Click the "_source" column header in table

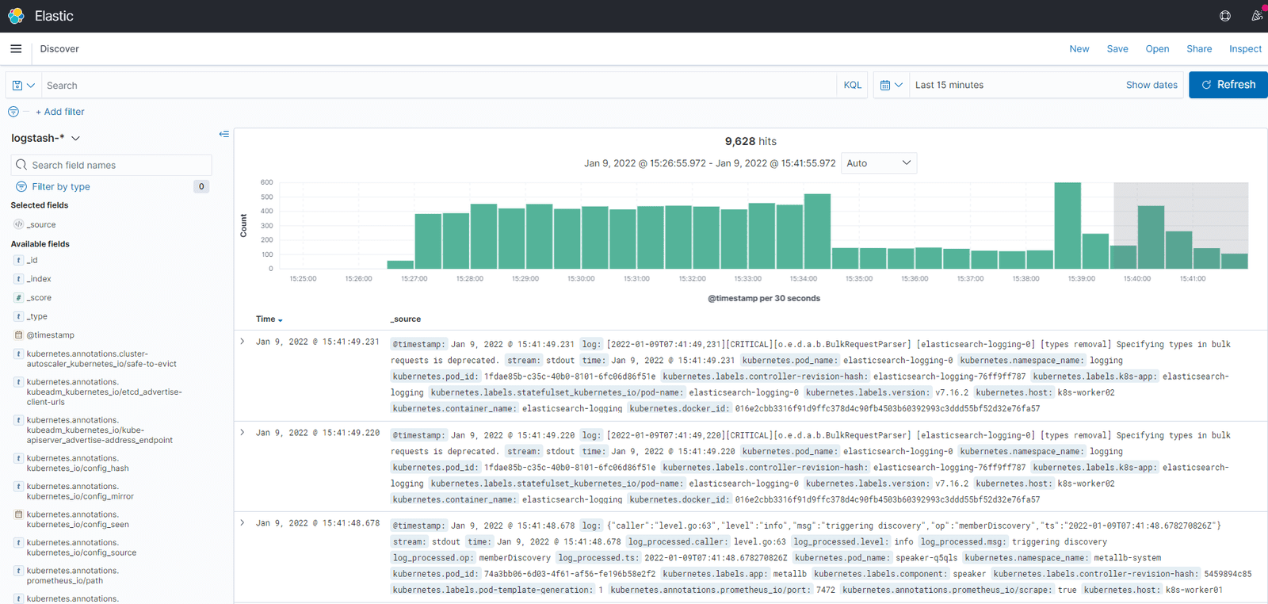[406, 319]
